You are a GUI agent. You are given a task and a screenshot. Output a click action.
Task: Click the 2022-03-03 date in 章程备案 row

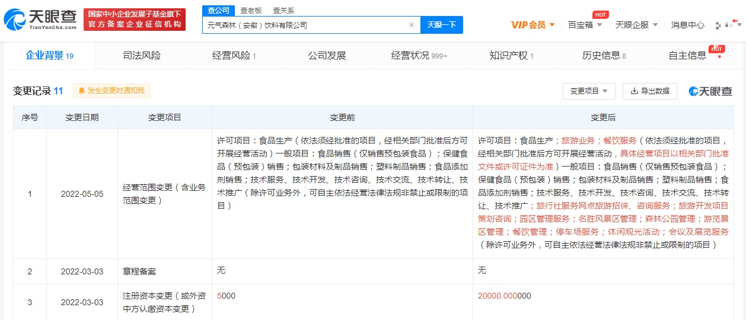point(82,271)
